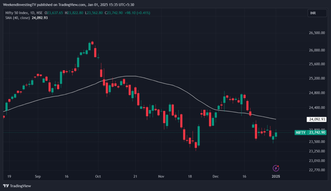The height and width of the screenshot is (191, 331).
Task: Click the 23,742.90 current price label
Action: pyautogui.click(x=317, y=133)
